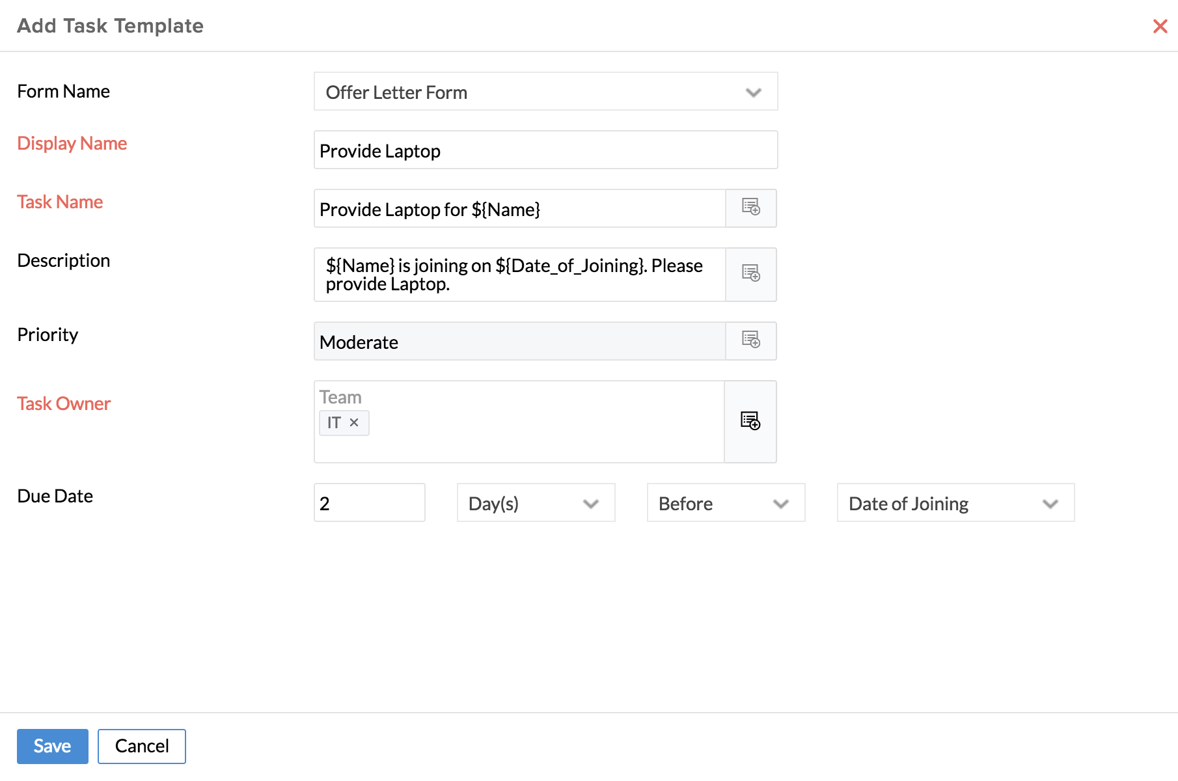
Task: Click the Display Name input field
Action: tap(545, 150)
